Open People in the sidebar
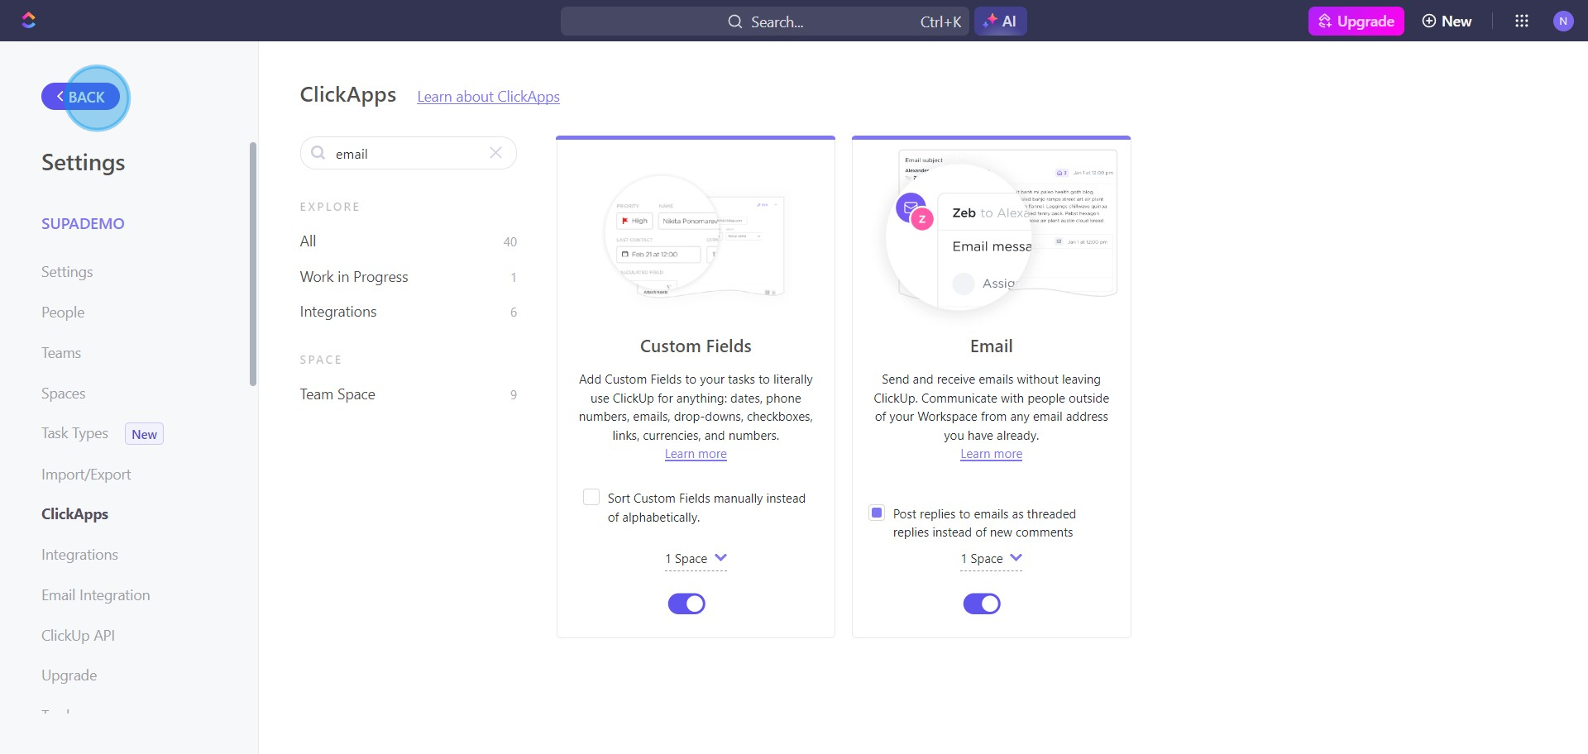The width and height of the screenshot is (1588, 754). coord(63,313)
